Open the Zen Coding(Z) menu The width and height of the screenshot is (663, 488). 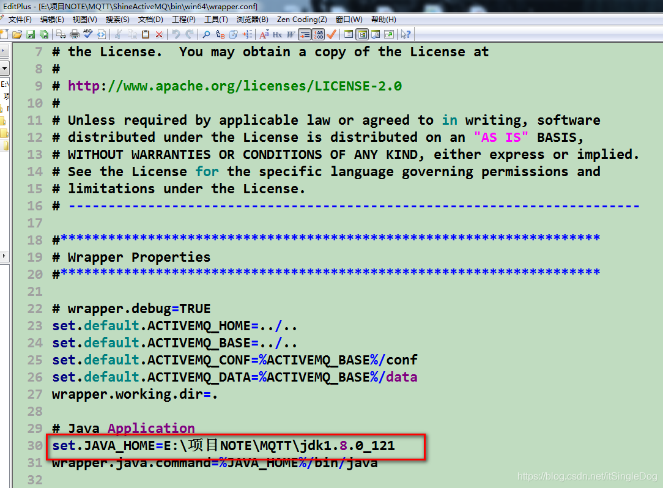(x=302, y=20)
